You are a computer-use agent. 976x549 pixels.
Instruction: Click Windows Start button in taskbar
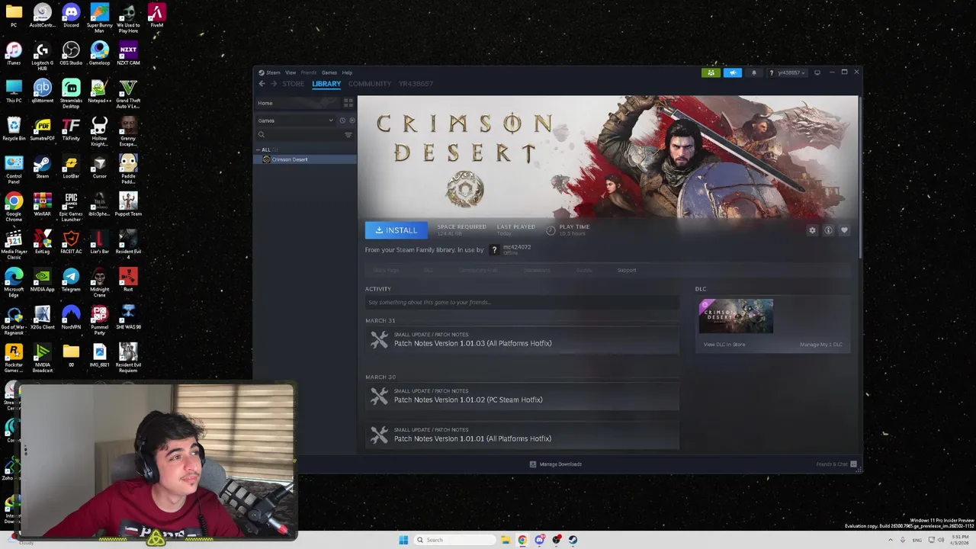[x=403, y=540]
